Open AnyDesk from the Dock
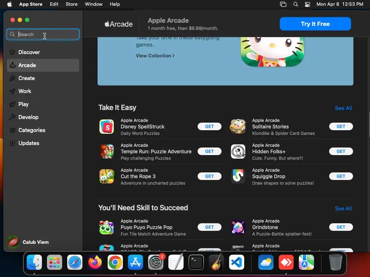Screen dimensions: 370x277 pos(286,262)
